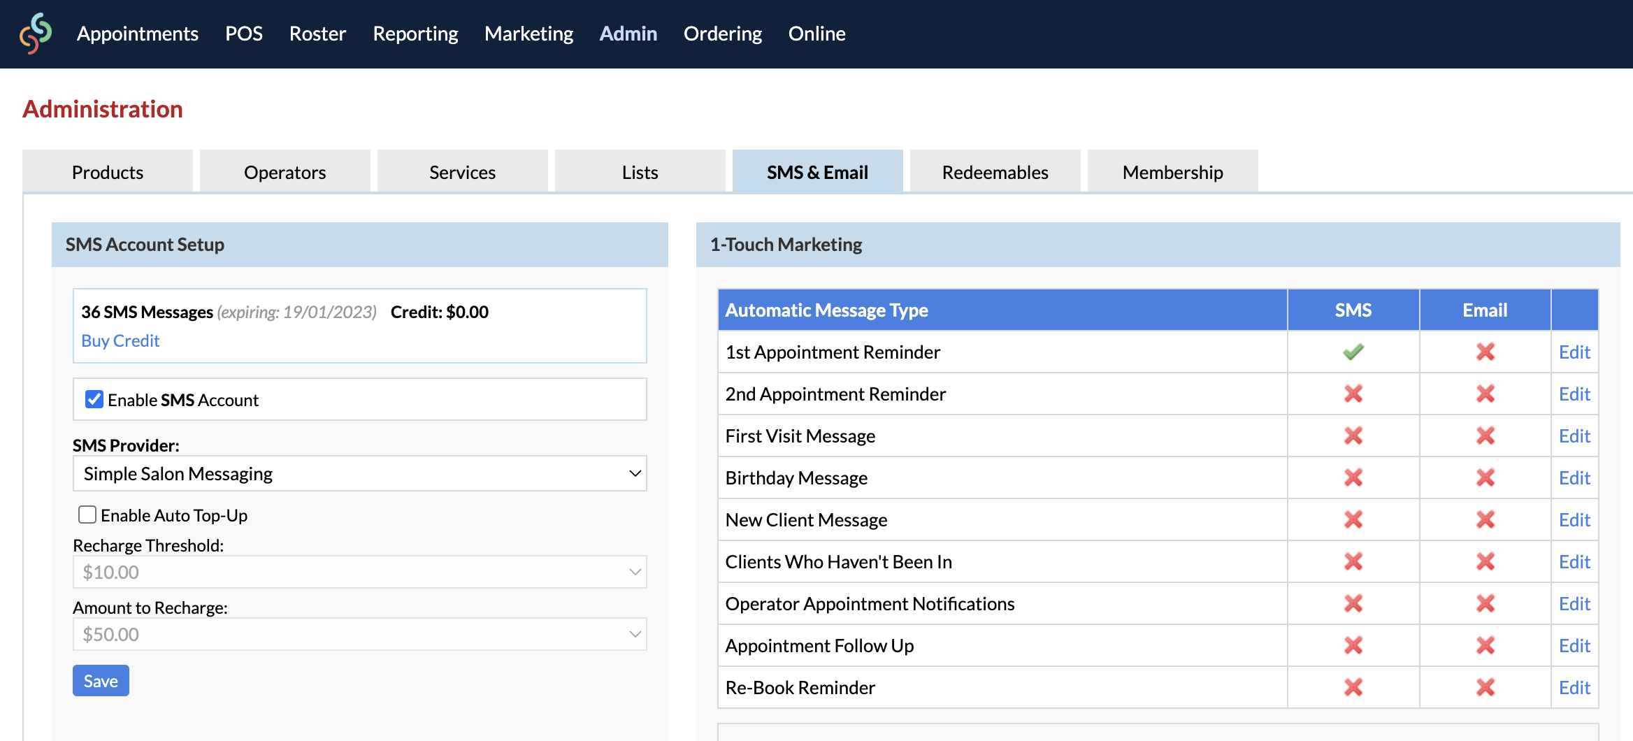The height and width of the screenshot is (741, 1633).
Task: Edit the Appointment Follow Up
Action: coord(1574,645)
